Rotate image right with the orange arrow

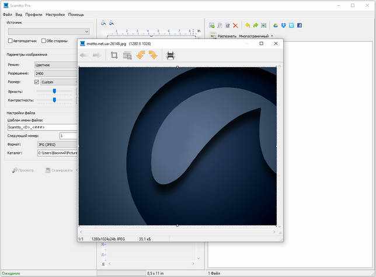pyautogui.click(x=153, y=55)
